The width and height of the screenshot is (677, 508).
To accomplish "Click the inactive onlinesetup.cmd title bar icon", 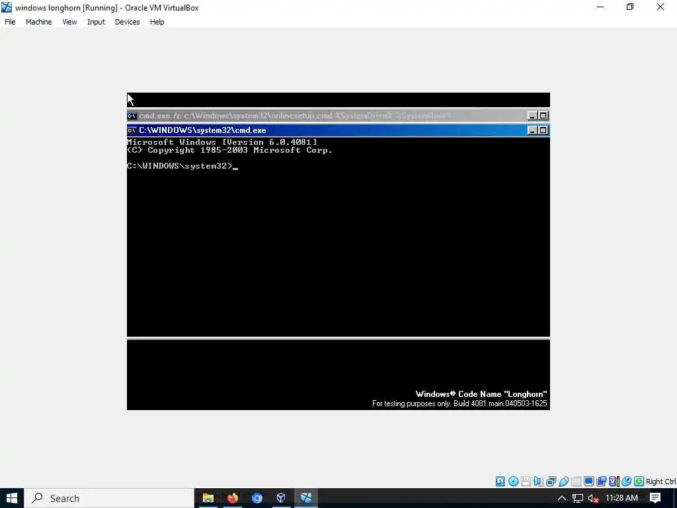I will (x=132, y=115).
